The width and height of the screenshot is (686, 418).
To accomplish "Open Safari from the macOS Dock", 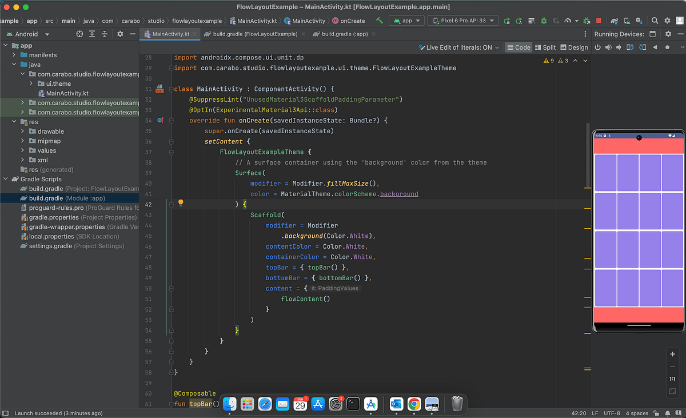I will tap(265, 404).
